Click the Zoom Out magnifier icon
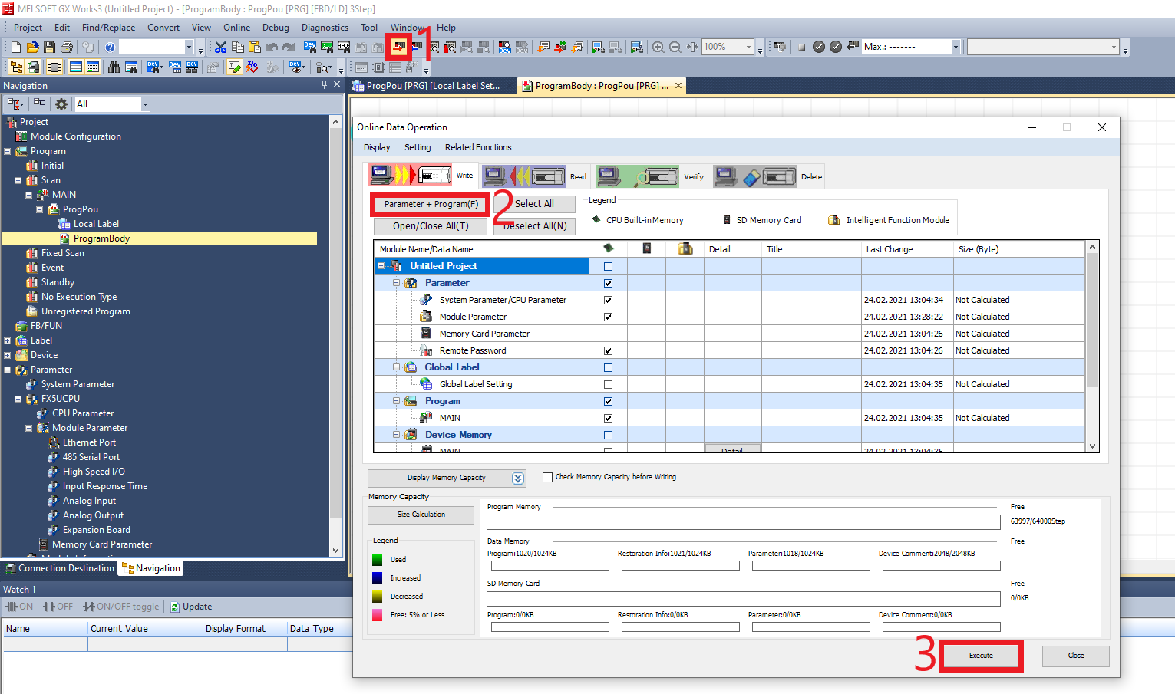This screenshot has width=1175, height=694. (x=675, y=47)
